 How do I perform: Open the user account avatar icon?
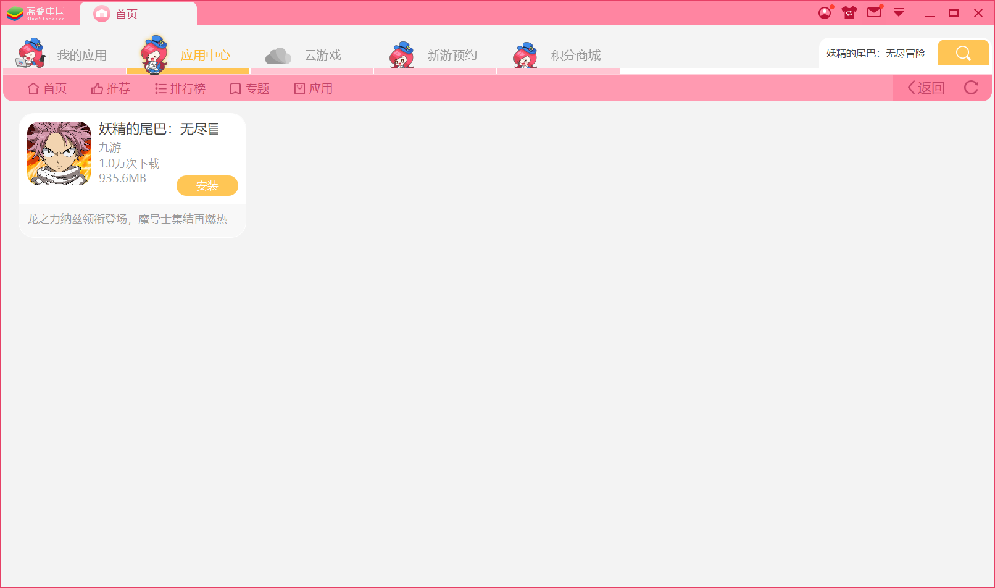[825, 13]
